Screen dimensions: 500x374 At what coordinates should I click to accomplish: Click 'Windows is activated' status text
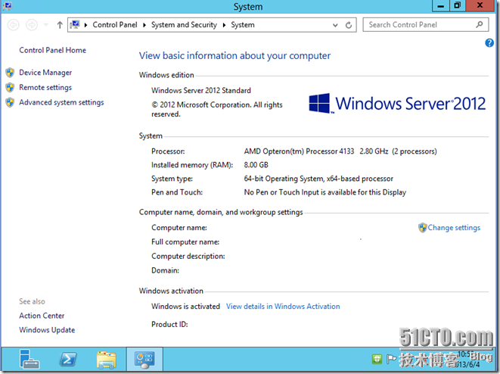[x=185, y=307]
